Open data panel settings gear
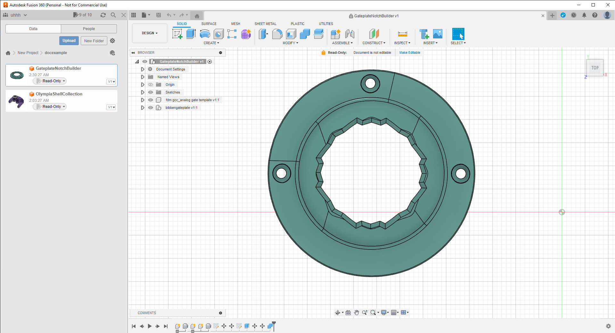615x333 pixels. pos(112,41)
